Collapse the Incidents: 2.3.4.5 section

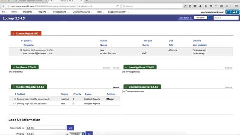point(14,67)
